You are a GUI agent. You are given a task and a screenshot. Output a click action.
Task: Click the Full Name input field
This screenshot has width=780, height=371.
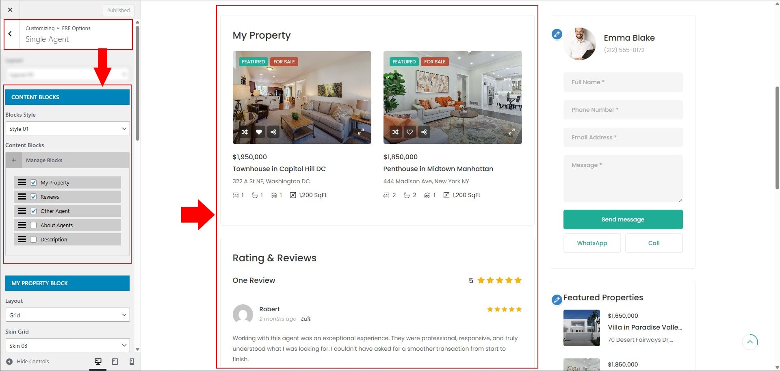623,82
